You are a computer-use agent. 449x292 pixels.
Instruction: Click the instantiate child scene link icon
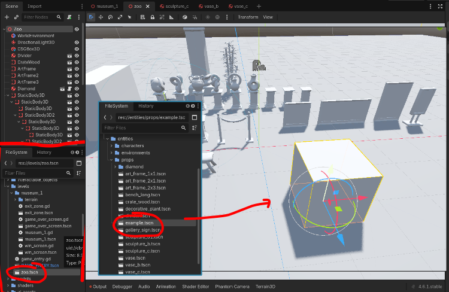click(x=16, y=17)
